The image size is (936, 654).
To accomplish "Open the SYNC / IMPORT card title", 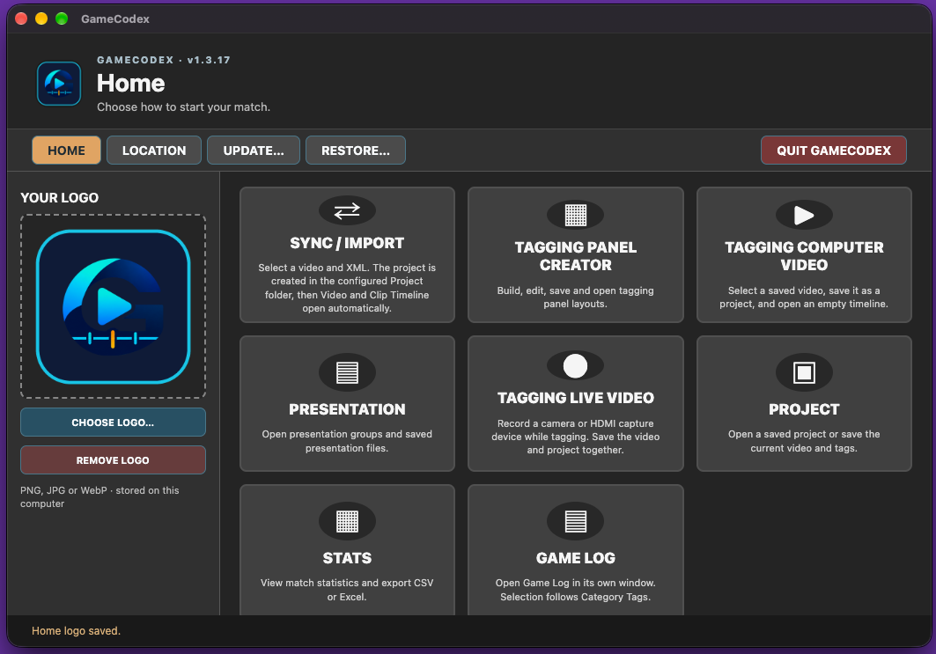I will click(347, 243).
